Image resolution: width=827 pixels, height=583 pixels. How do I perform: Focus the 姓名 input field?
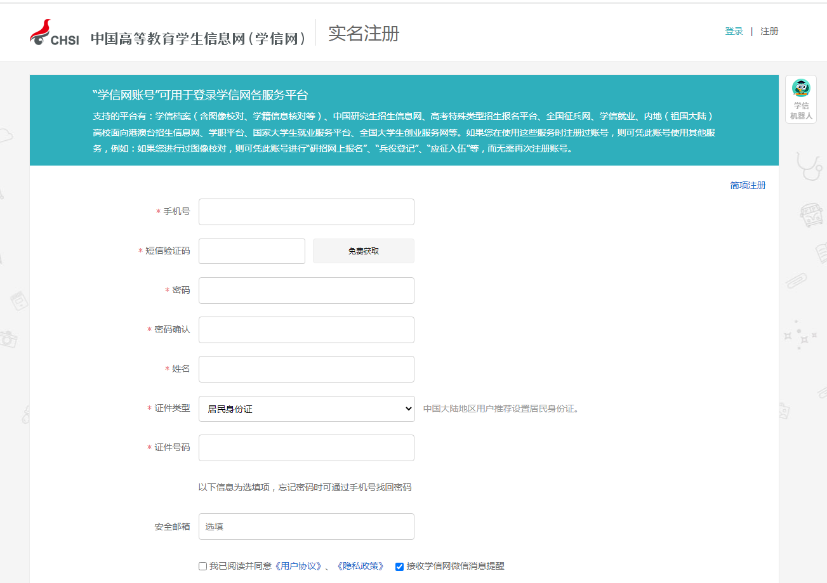coord(307,369)
